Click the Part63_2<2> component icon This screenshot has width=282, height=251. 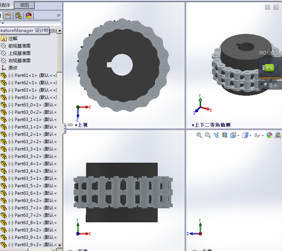(x=4, y=142)
